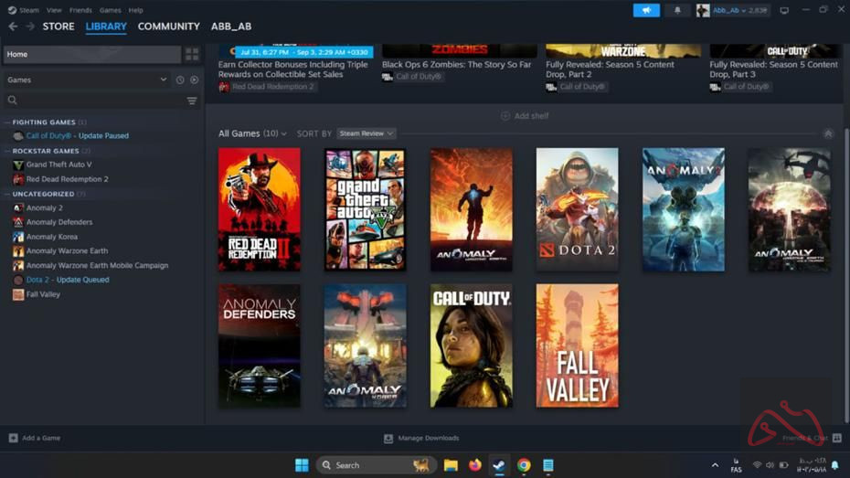Open the ABB_AB profile tab

point(231,27)
